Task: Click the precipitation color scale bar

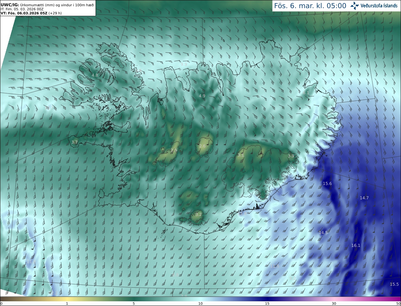Action: point(200,299)
